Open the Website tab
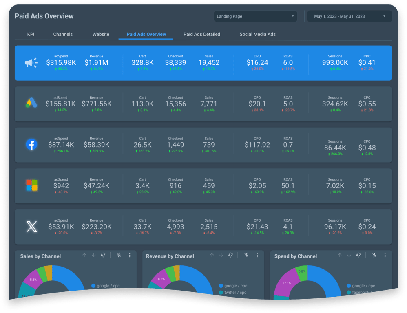Screen dimensions: 407x313 coord(101,34)
